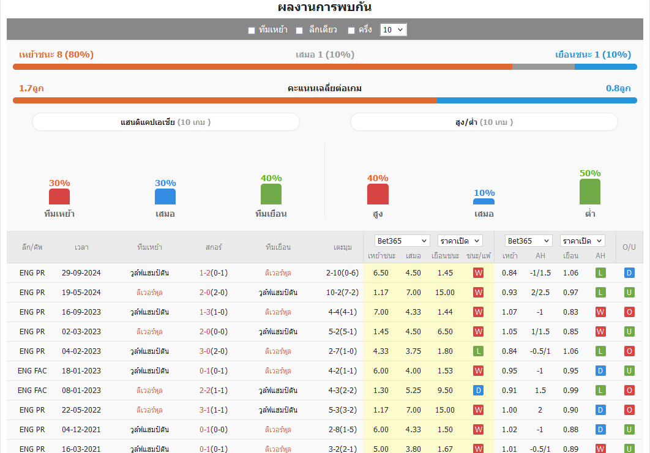Open the 2-2 score link for 08-01-2023
The image size is (650, 453).
pos(205,390)
